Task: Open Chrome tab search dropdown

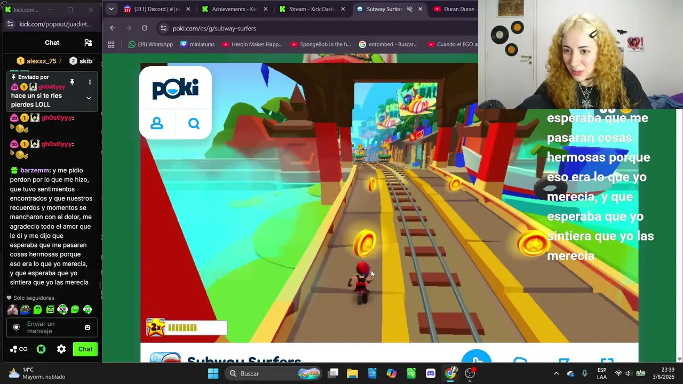Action: coord(111,9)
